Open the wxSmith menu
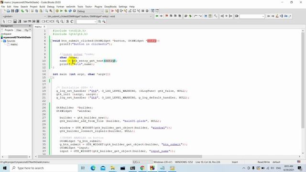Viewport: 306px width, 172px height. (71, 7)
